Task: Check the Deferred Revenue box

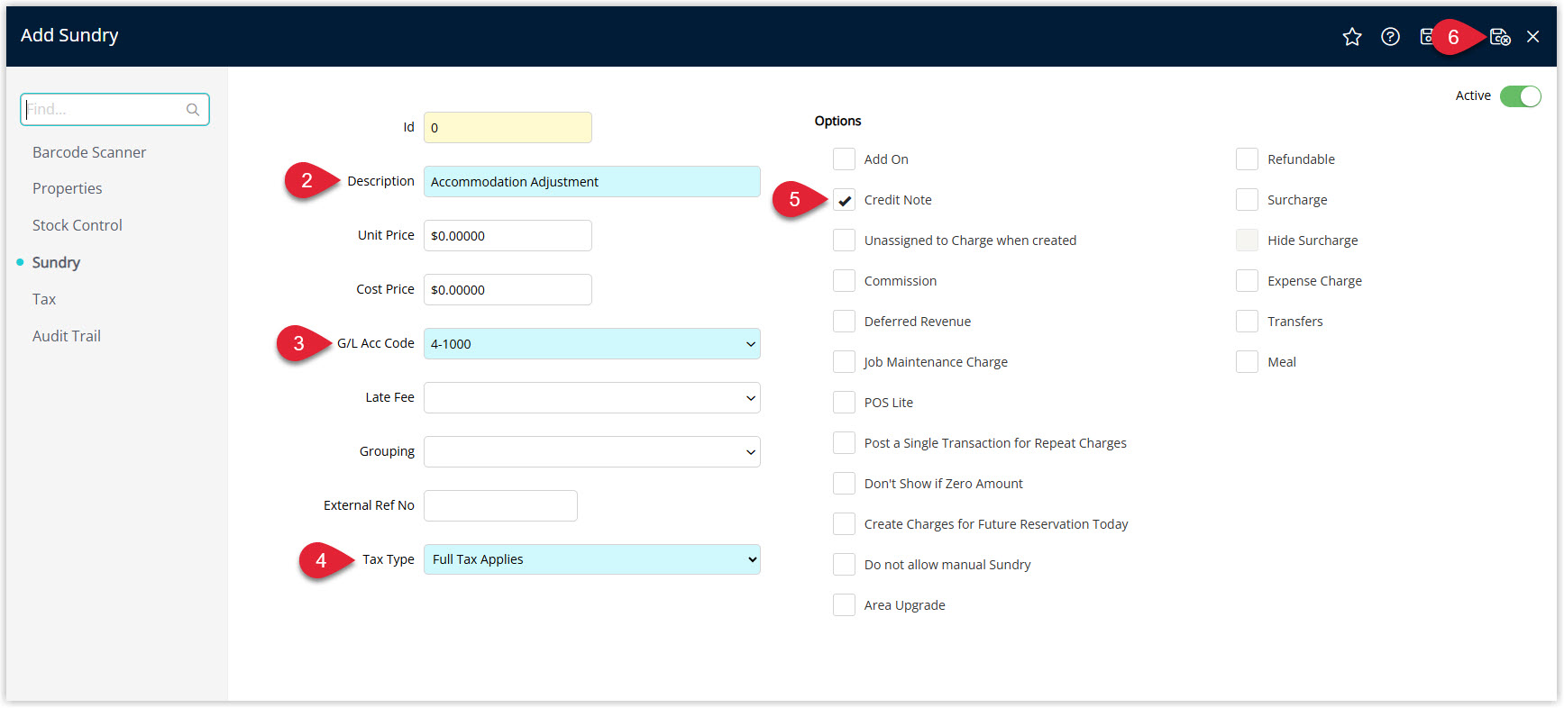Action: (844, 322)
